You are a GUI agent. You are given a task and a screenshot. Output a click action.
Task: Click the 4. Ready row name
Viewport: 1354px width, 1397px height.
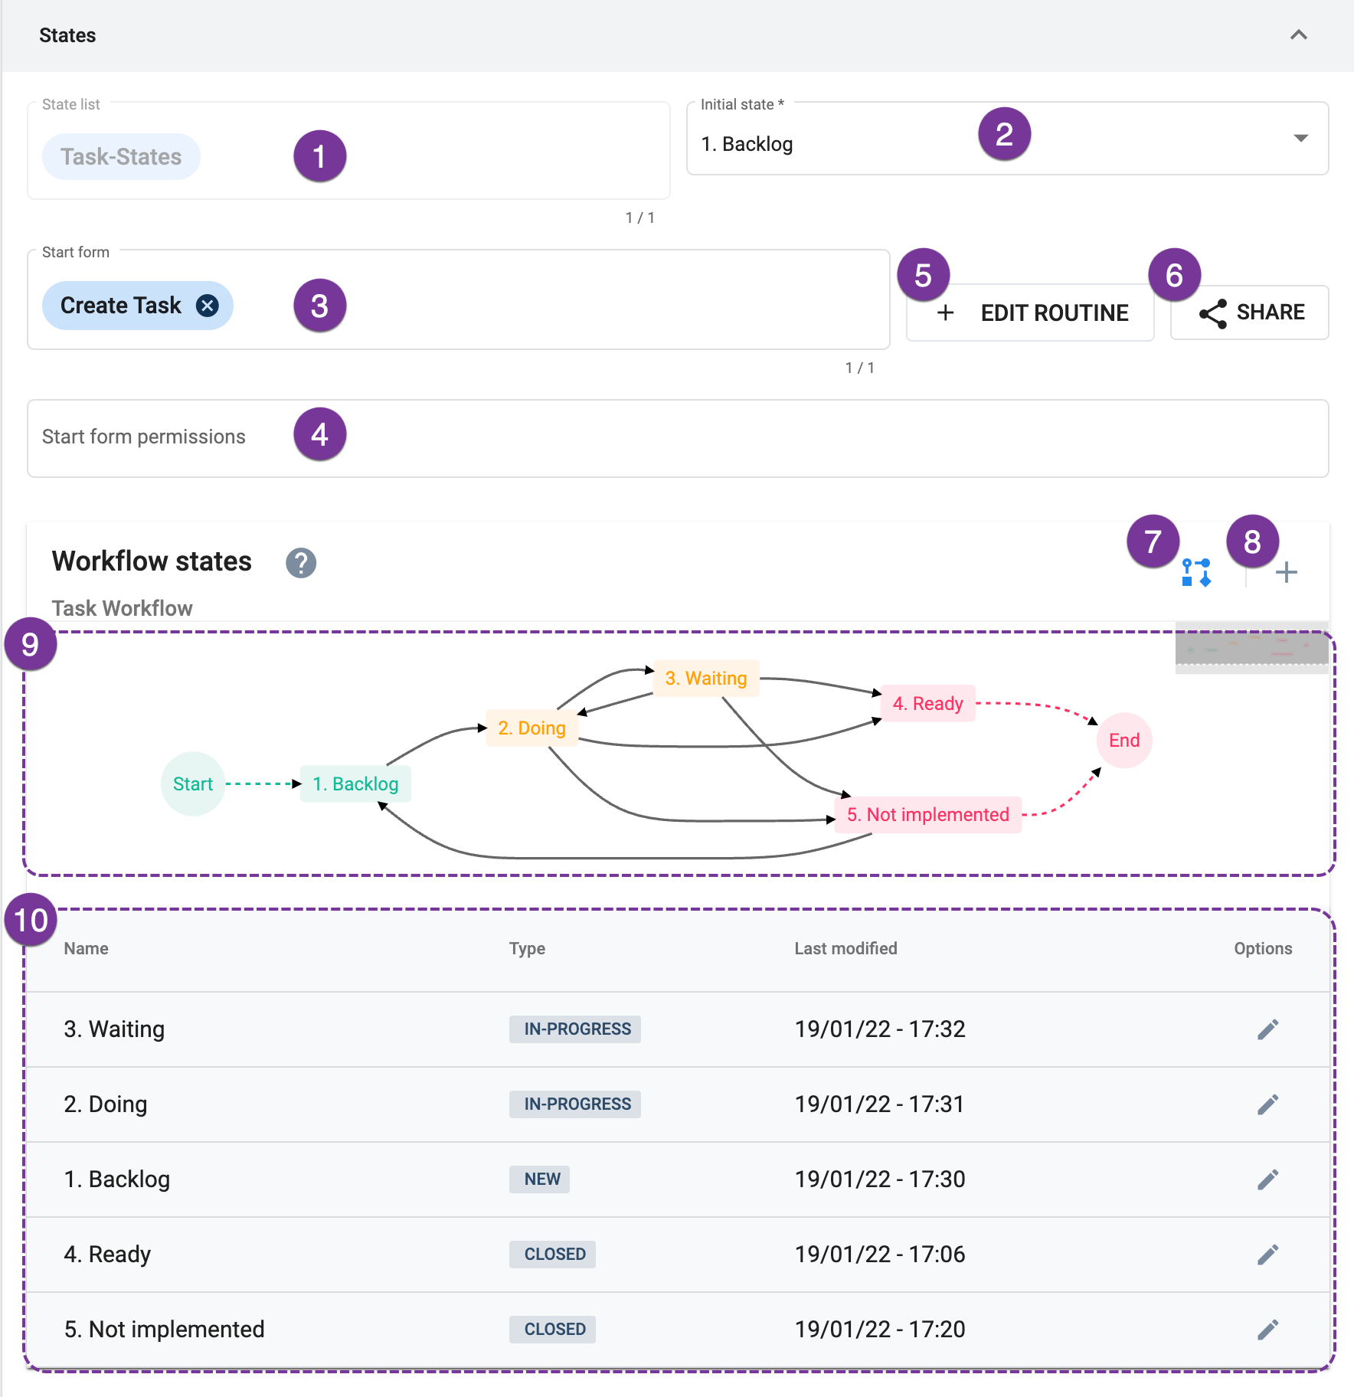(x=107, y=1255)
